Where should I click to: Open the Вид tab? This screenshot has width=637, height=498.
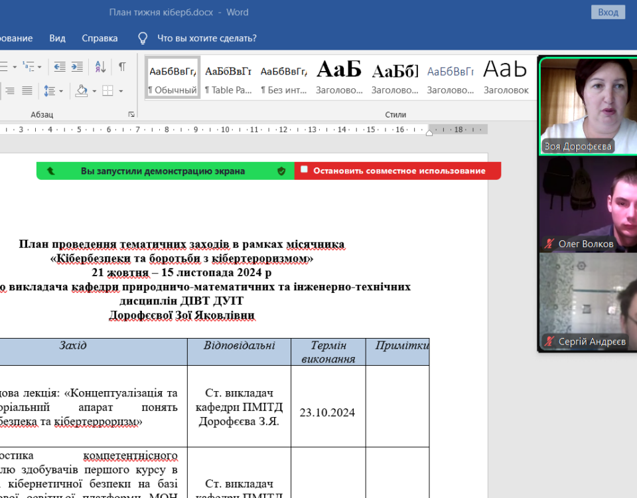pyautogui.click(x=57, y=39)
